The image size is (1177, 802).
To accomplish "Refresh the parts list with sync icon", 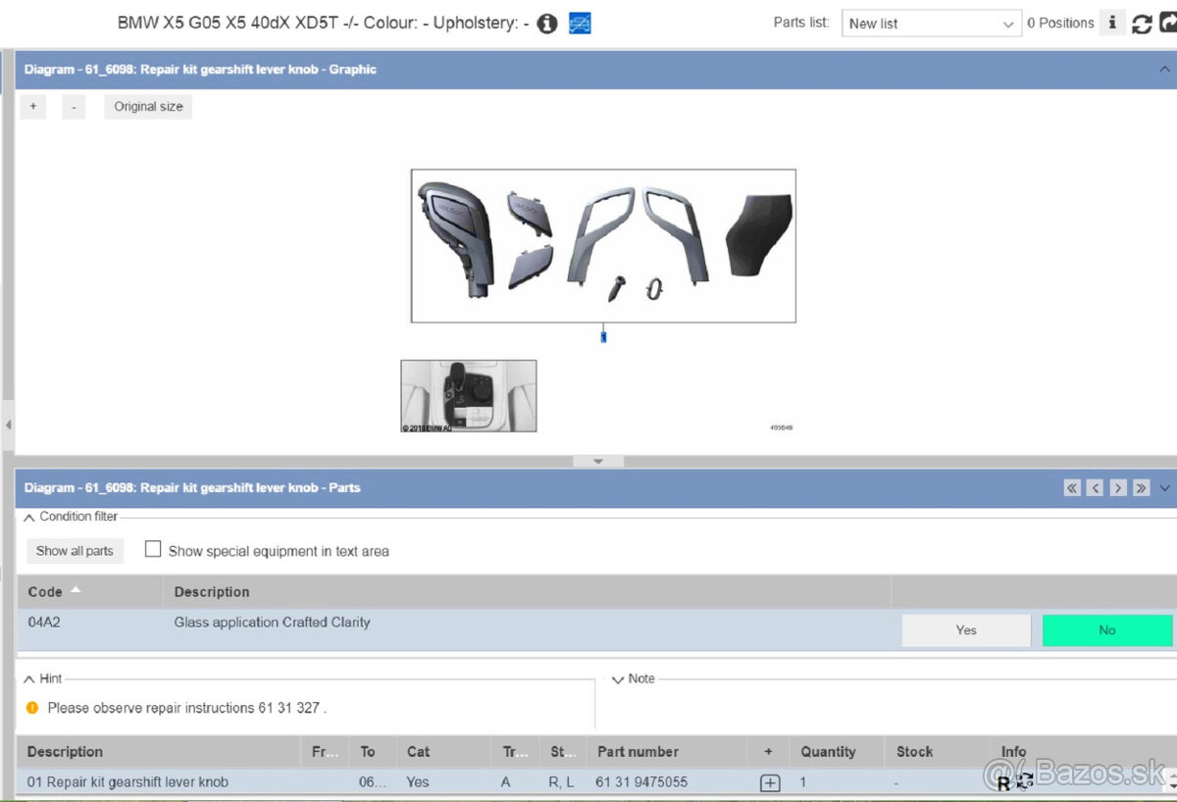I will (x=1142, y=24).
